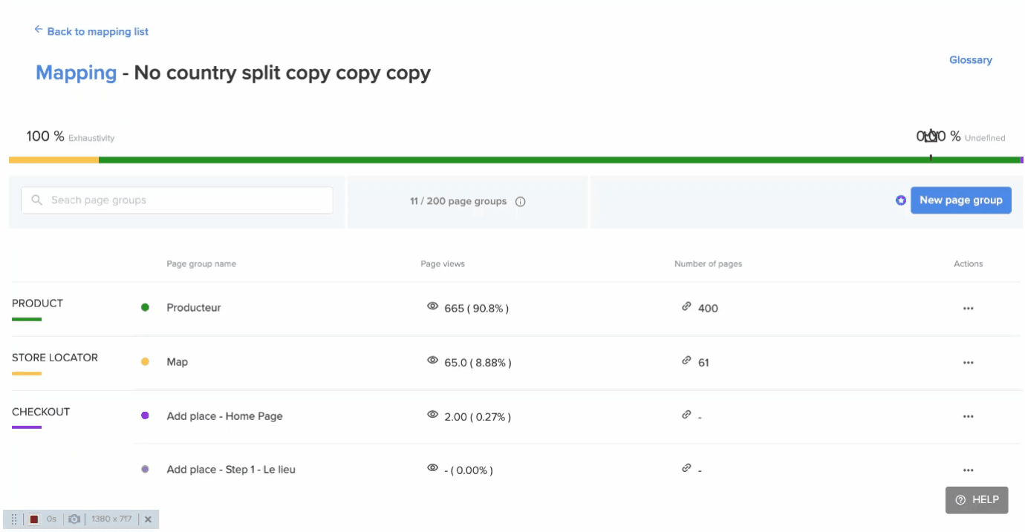This screenshot has width=1025, height=532.
Task: Open the actions menu for Producteur
Action: tap(968, 309)
